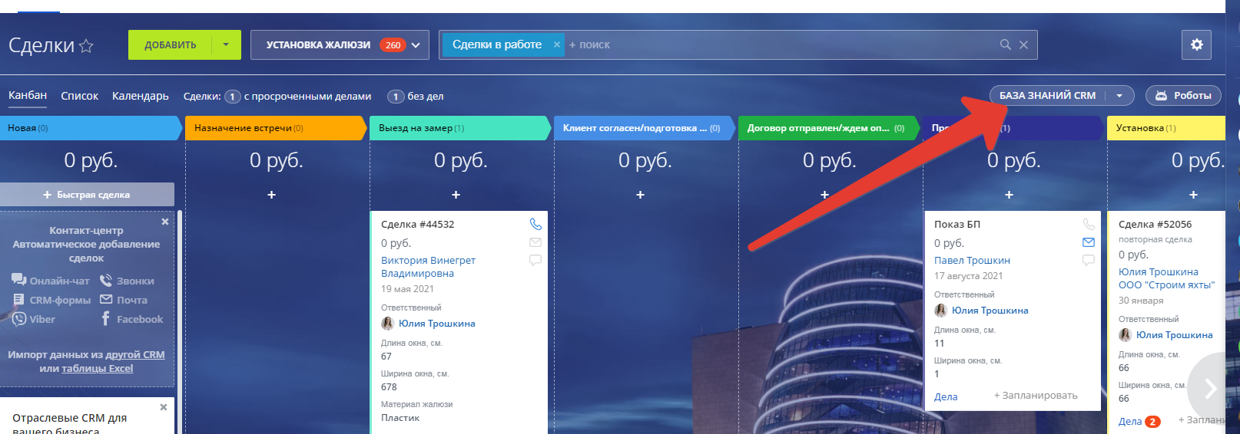Screen dimensions: 1240x434
Task: Click the email icon on Показ БП card
Action: point(1088,242)
